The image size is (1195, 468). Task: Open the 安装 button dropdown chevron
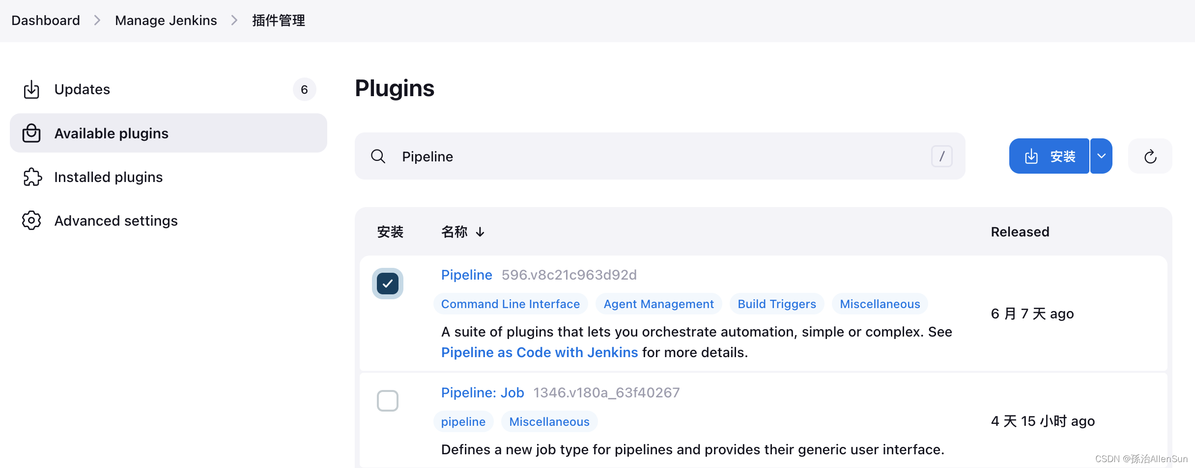coord(1101,156)
